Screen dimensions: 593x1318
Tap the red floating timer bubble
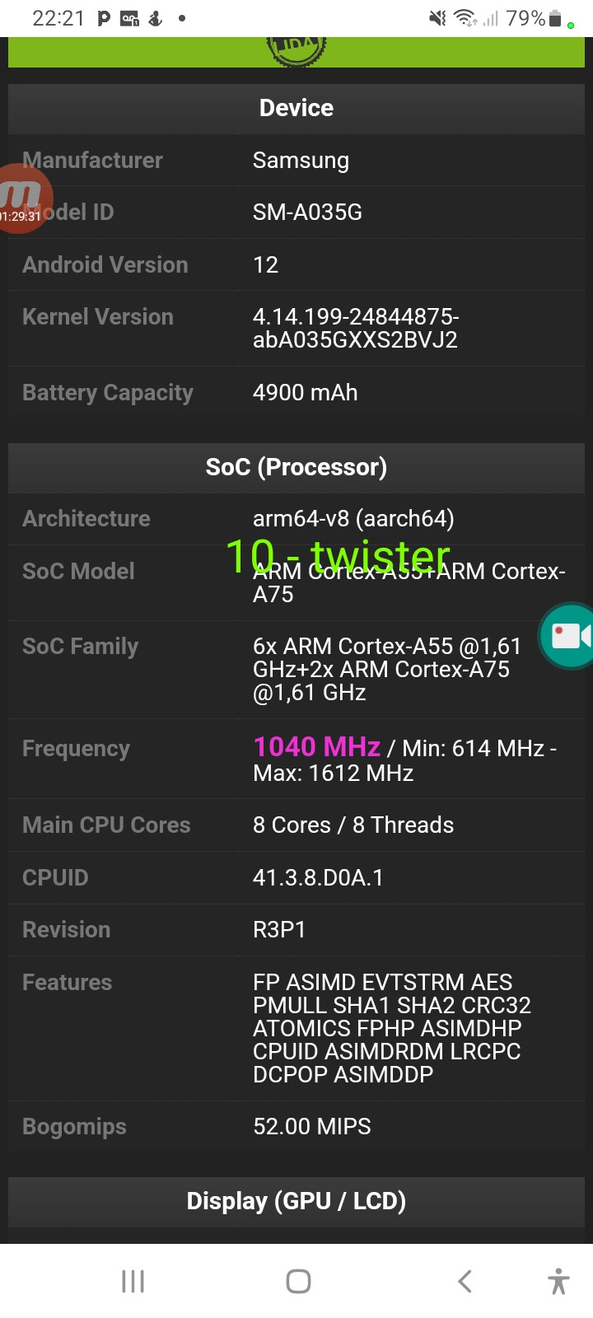tap(25, 199)
